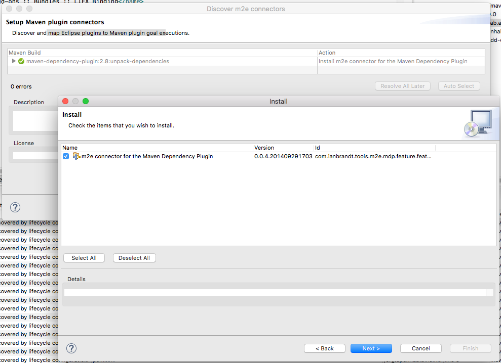Screen dimensions: 501x363
Task: Sort by the Version column header
Action: point(283,148)
